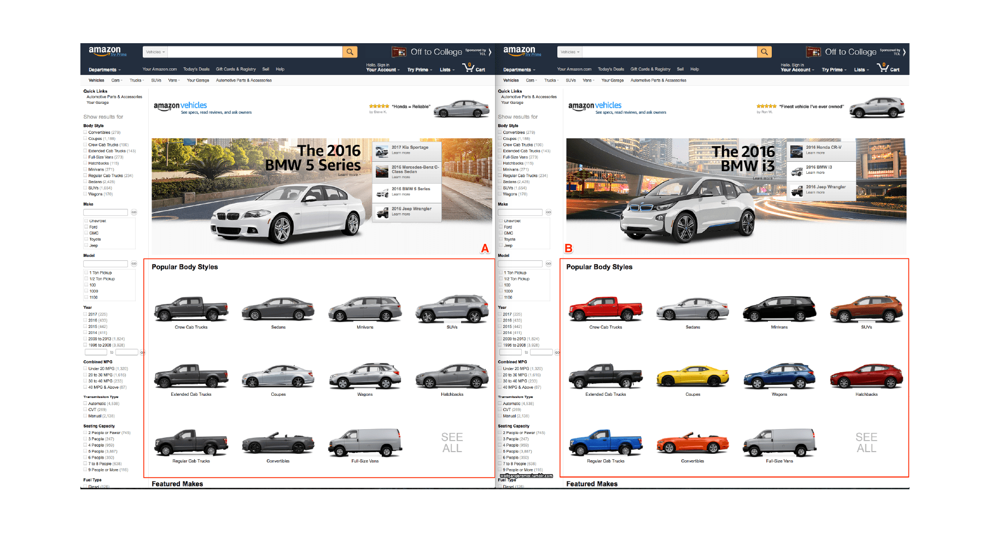This screenshot has height=533, width=990.
Task: Click the arrow next to Sponsored by TCL
Action: 490,51
